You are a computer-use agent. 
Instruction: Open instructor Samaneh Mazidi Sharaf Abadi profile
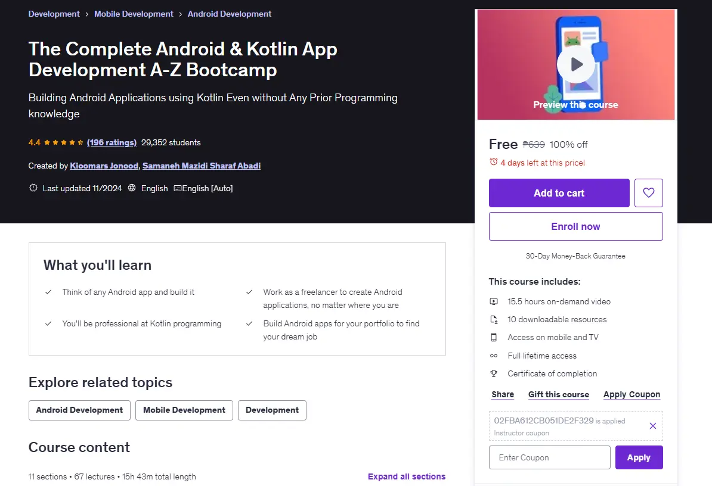coord(202,166)
